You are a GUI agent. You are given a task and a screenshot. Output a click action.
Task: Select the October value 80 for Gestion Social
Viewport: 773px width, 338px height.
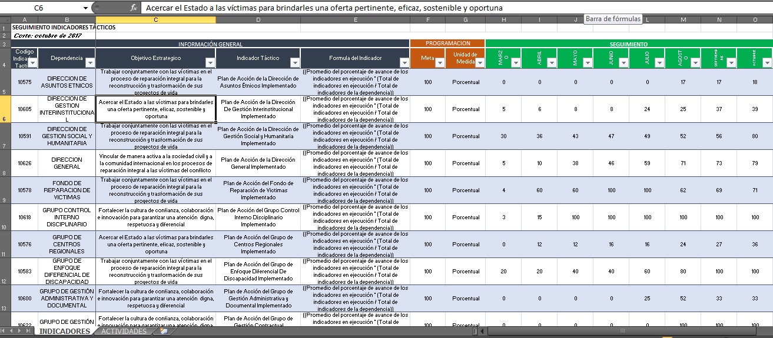pyautogui.click(x=755, y=136)
